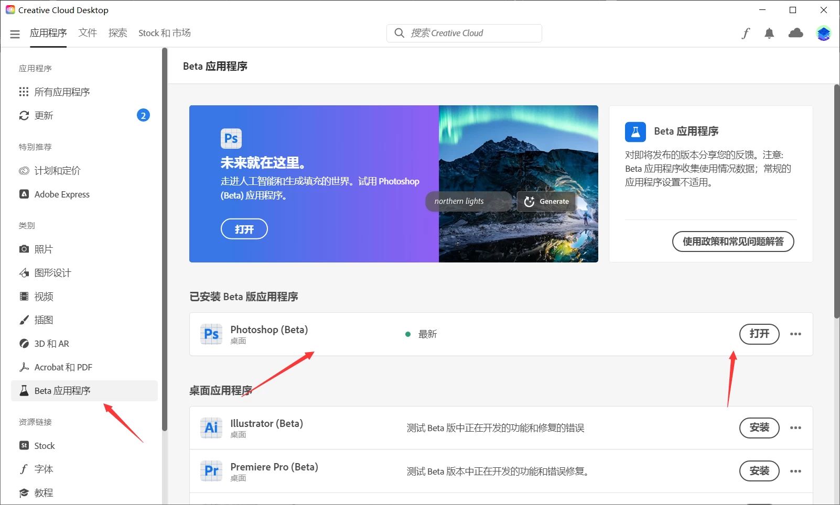Maximize the Creative Cloud Desktop window

793,10
